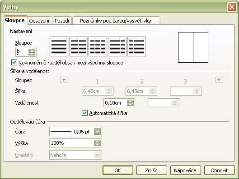239x179 pixels.
Task: Click the empty second Vzdálenost field
Action: 164,103
